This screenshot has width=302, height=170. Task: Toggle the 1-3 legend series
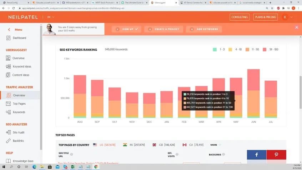coord(218,50)
